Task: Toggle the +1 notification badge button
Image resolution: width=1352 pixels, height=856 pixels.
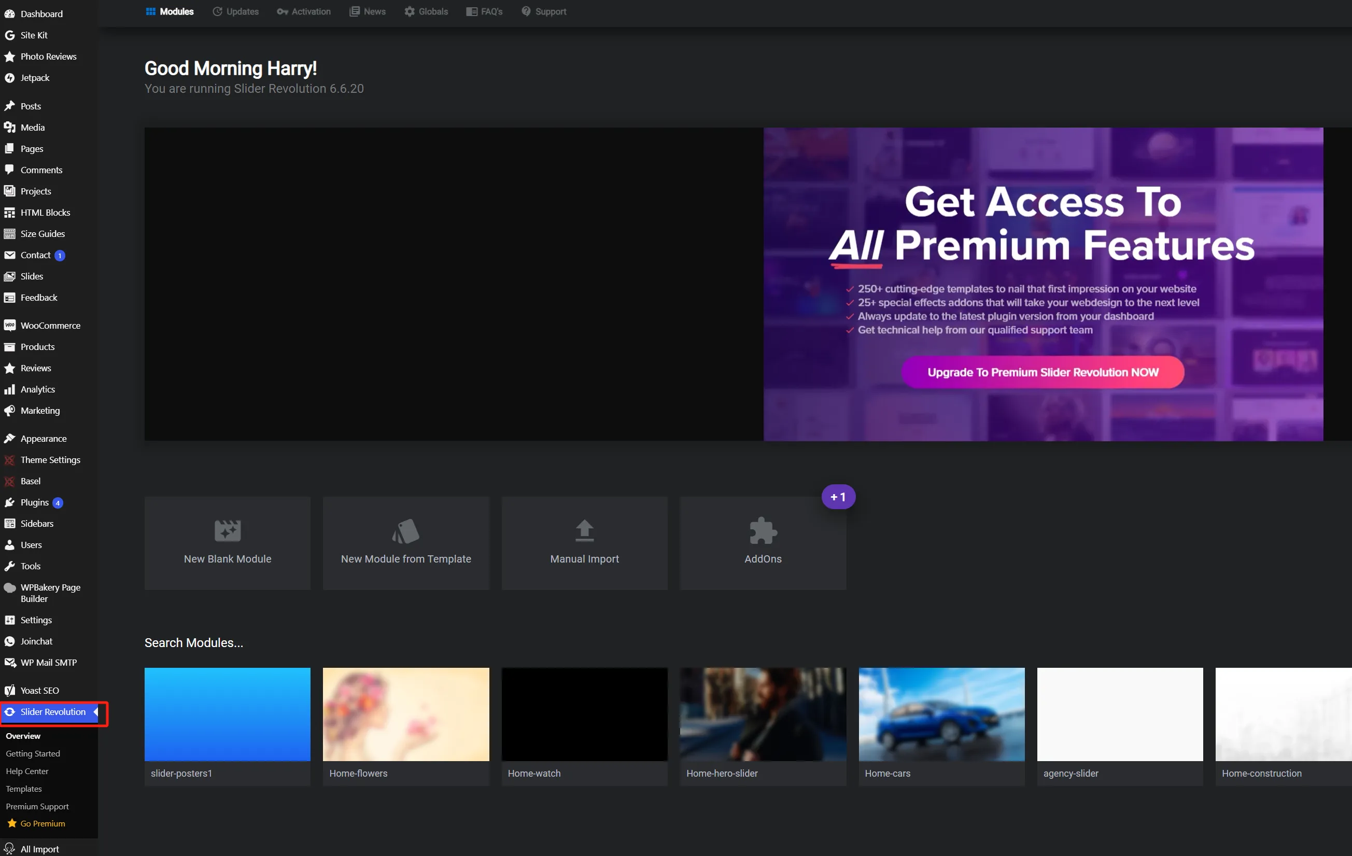Action: [838, 497]
